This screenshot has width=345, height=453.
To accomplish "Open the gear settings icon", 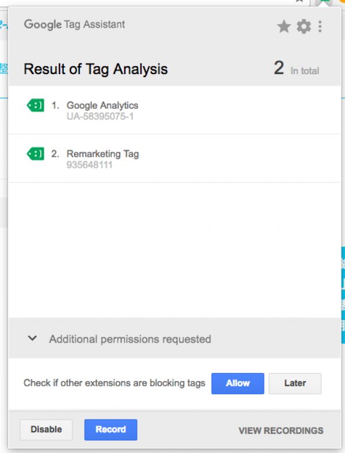I will (304, 26).
